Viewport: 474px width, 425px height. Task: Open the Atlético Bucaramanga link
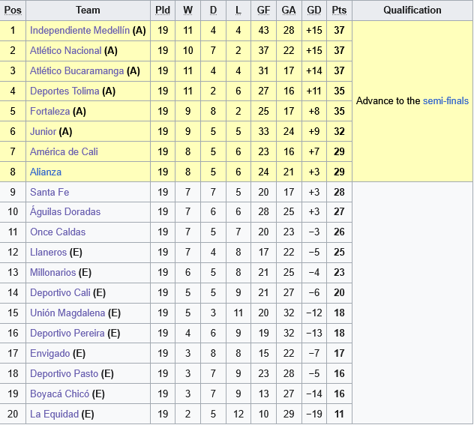click(x=76, y=71)
